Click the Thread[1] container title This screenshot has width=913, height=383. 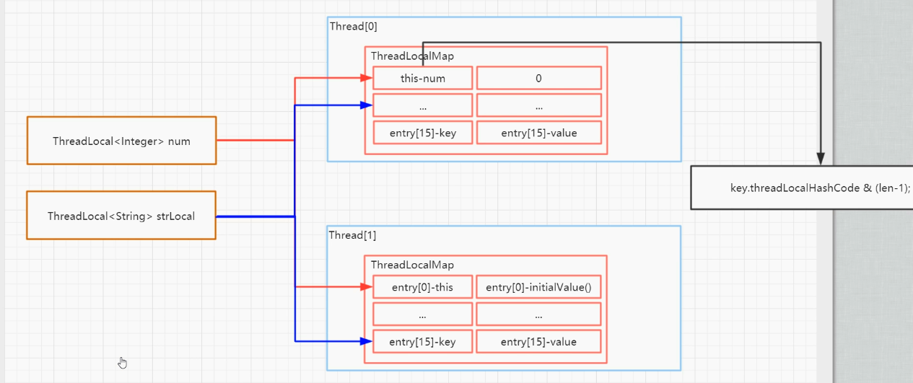(x=354, y=236)
